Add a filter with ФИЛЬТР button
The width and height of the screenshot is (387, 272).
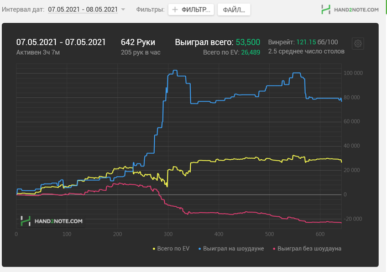(x=191, y=9)
